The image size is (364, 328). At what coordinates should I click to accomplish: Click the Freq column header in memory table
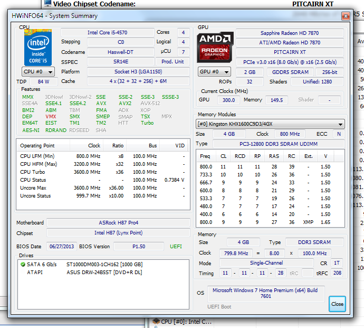coord(206,156)
